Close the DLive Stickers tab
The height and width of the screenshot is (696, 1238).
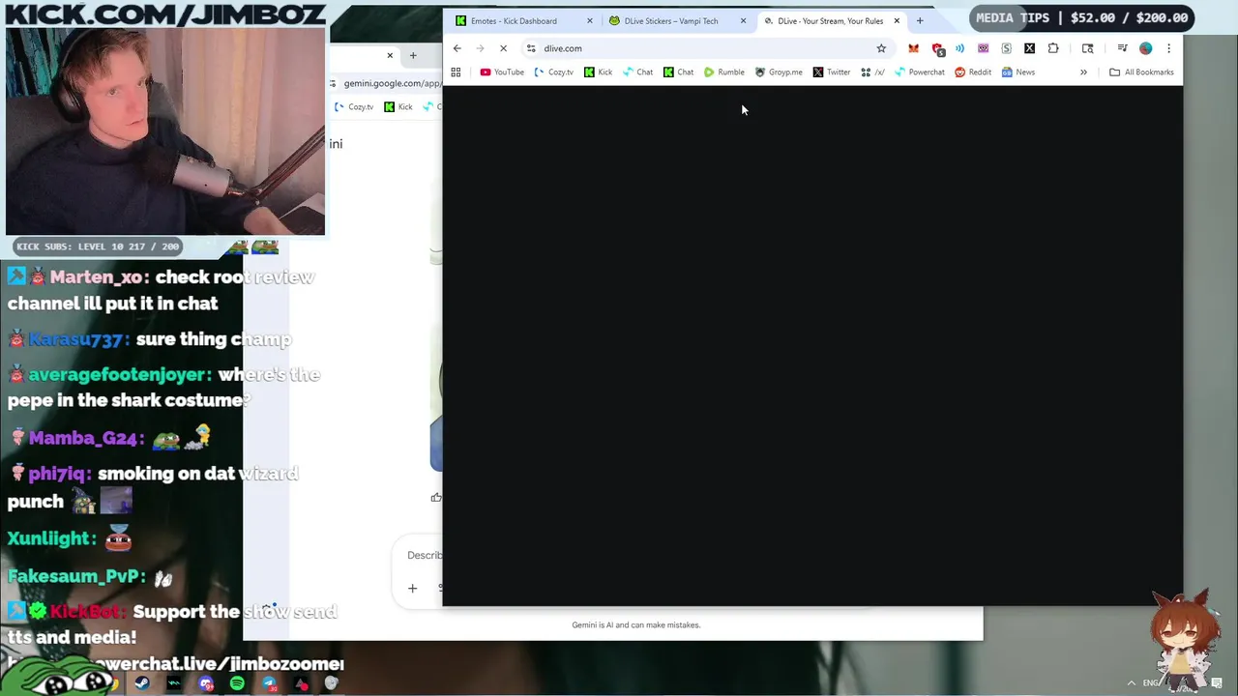743,20
